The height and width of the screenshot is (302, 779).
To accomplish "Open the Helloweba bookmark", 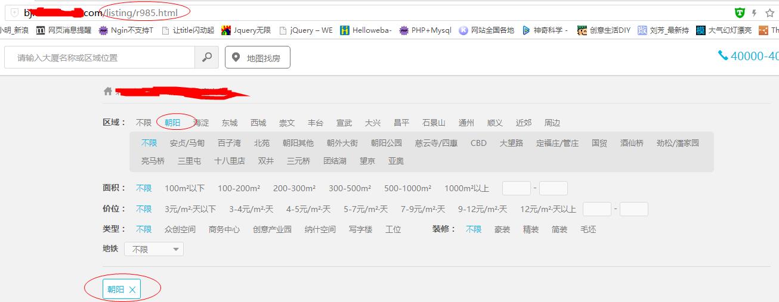I will pyautogui.click(x=366, y=30).
